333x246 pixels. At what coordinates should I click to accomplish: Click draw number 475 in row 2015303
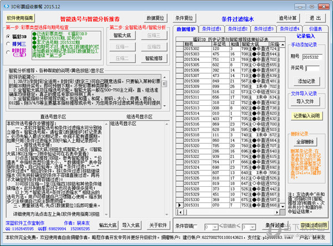220,54
